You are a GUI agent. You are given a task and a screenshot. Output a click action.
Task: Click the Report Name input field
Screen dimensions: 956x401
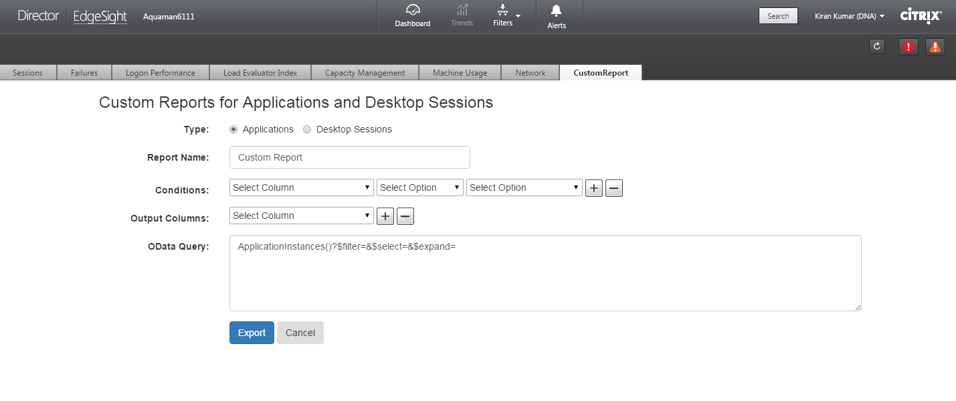pyautogui.click(x=349, y=157)
